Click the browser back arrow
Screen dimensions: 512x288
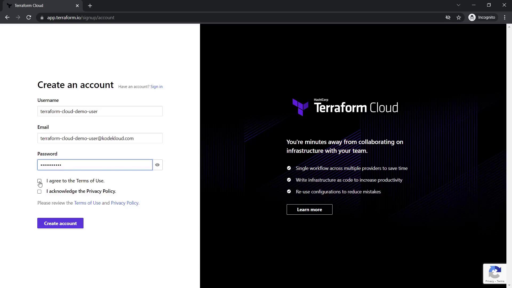pyautogui.click(x=7, y=18)
